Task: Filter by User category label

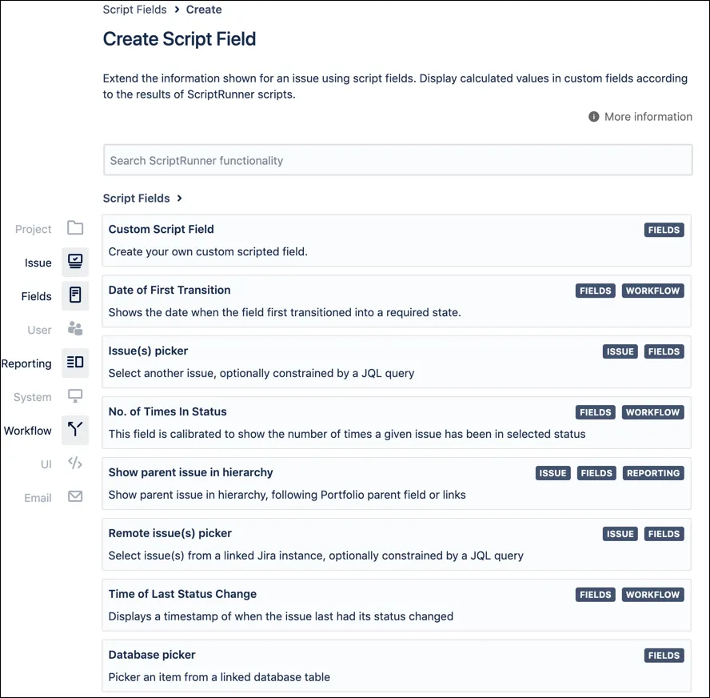Action: coord(39,330)
